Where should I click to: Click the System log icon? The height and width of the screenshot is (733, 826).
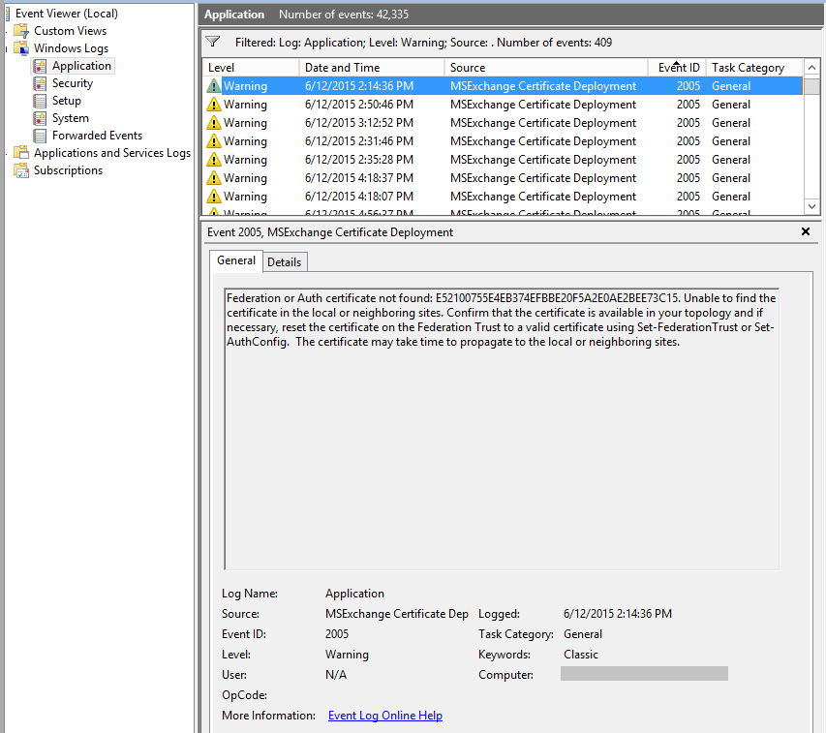[40, 118]
